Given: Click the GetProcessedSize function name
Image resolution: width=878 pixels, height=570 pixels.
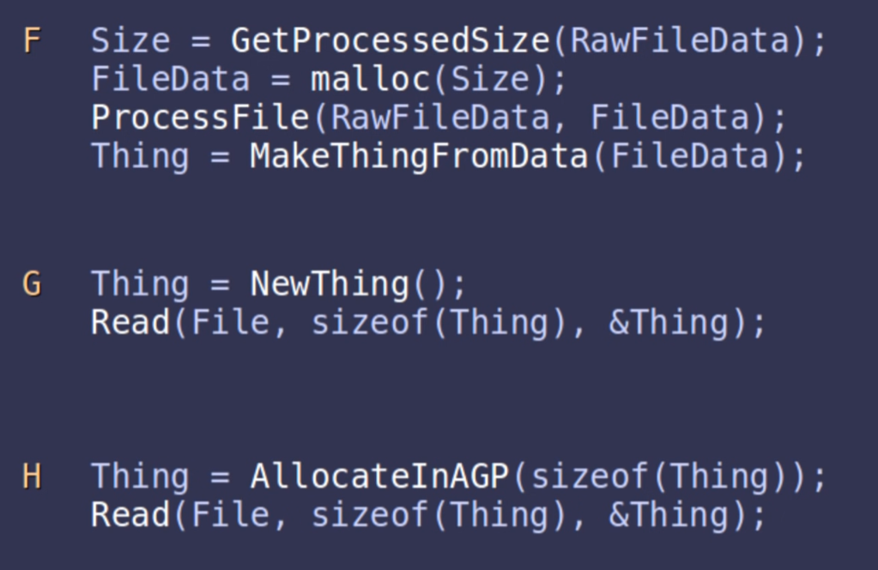Looking at the screenshot, I should (390, 41).
